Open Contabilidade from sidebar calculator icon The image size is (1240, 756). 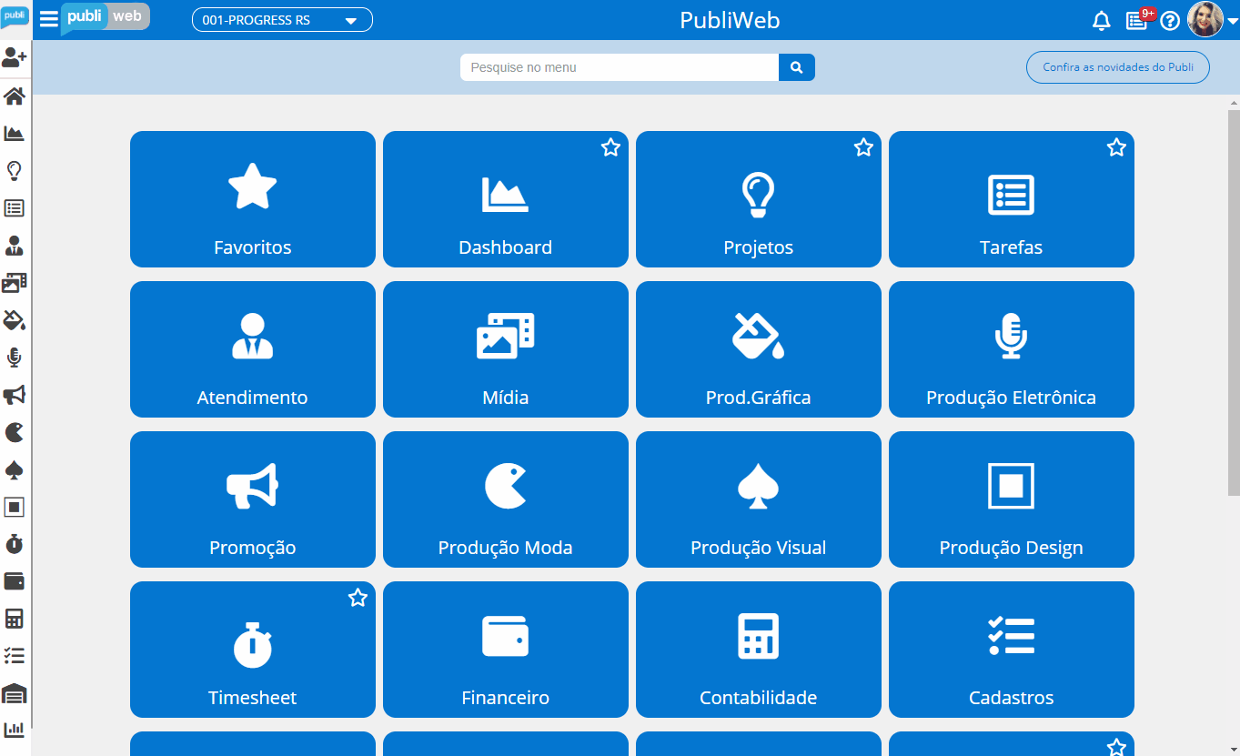(15, 619)
